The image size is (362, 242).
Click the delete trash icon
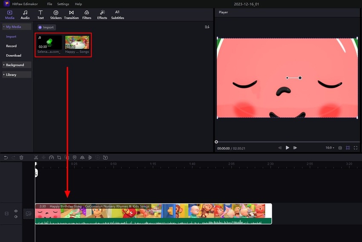click(21, 158)
